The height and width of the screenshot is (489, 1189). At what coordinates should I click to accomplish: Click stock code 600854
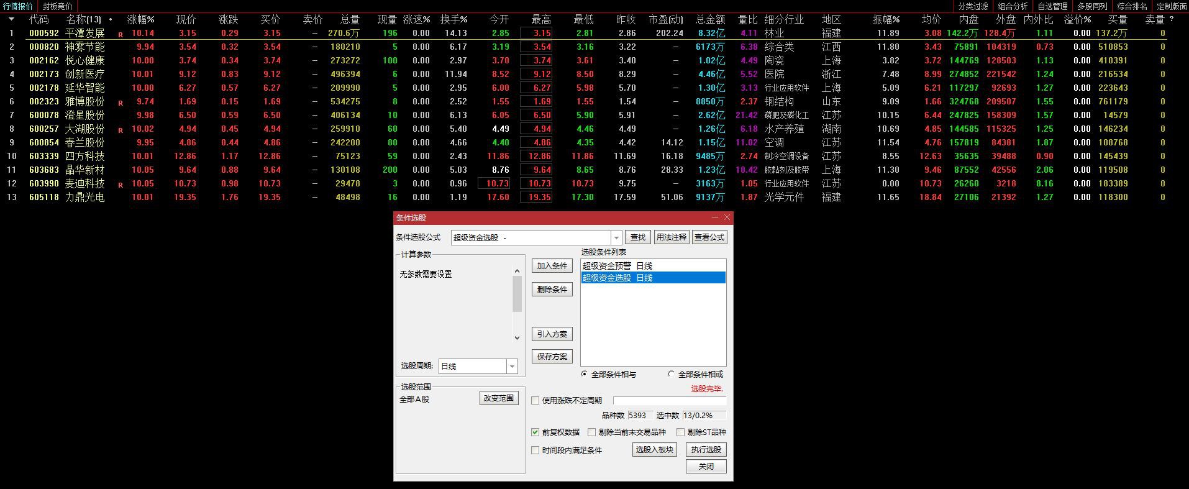pos(44,142)
